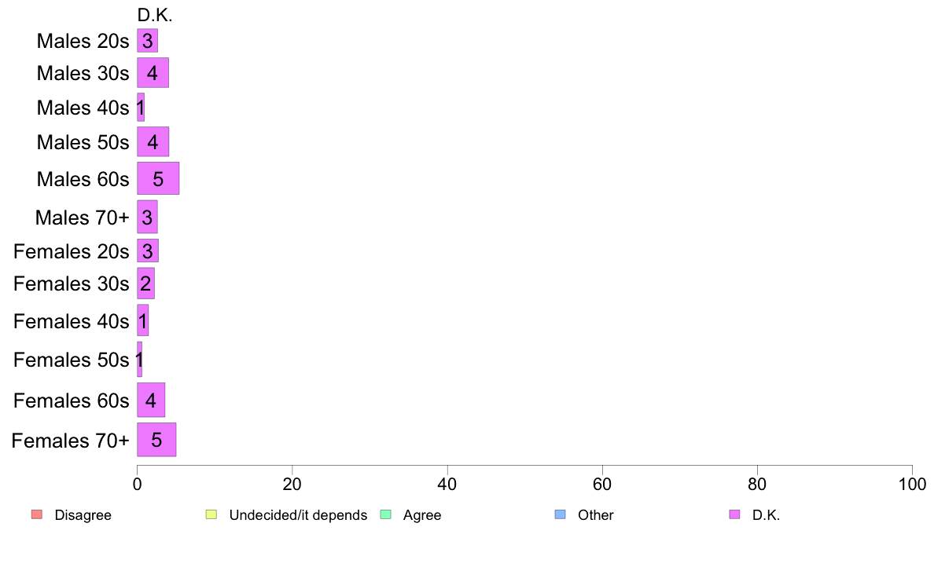This screenshot has width=934, height=578.
Task: Select the Females 70+ bar
Action: [156, 440]
